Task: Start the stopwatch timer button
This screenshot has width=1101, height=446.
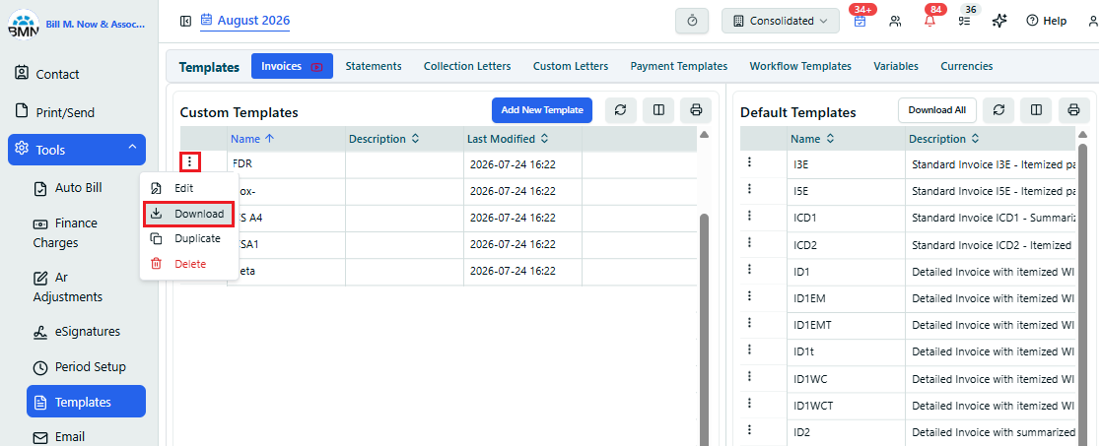Action: [x=692, y=21]
